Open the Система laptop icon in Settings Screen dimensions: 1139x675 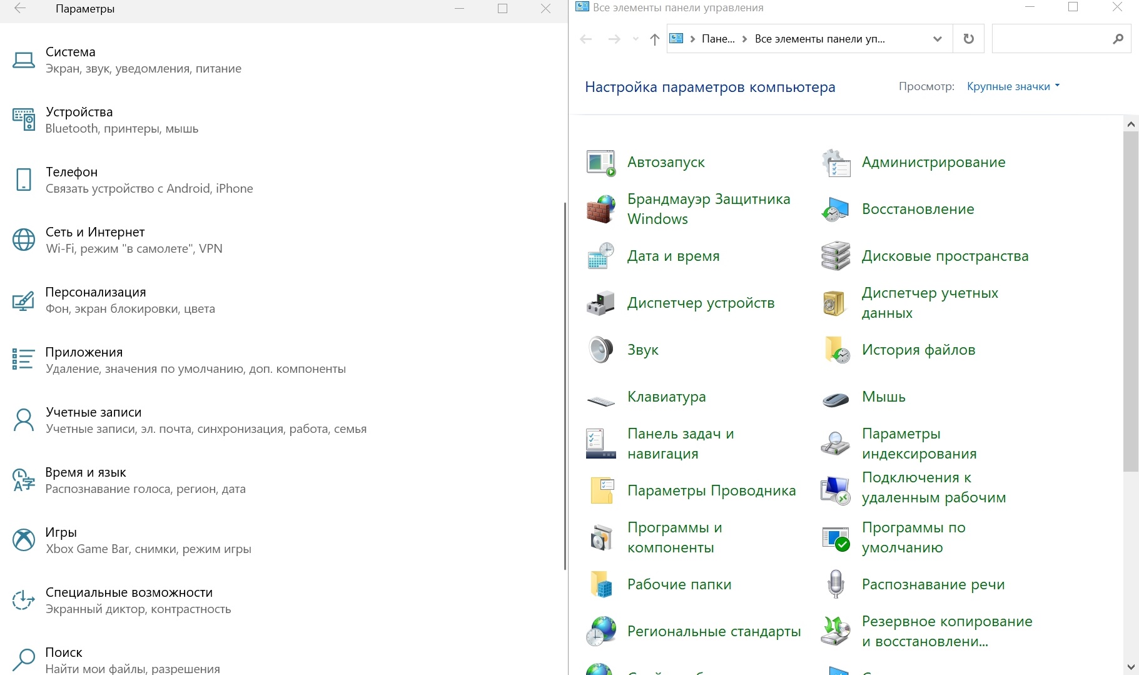(x=24, y=60)
